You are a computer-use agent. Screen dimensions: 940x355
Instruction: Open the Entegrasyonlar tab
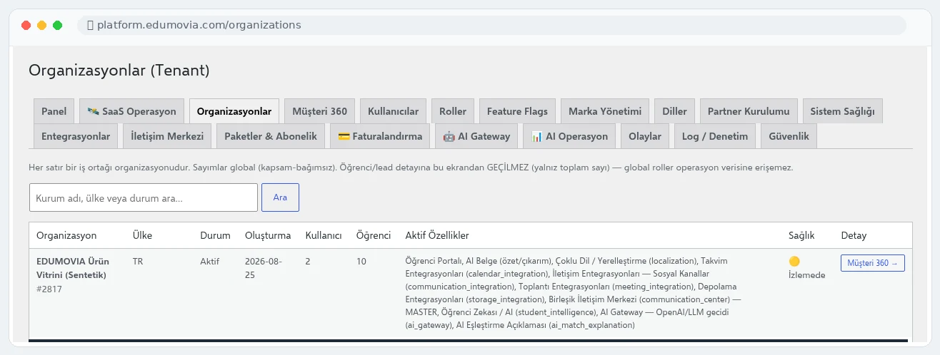(x=76, y=136)
